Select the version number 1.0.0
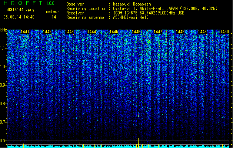Screen dimensions: 233x148 click(50, 3)
